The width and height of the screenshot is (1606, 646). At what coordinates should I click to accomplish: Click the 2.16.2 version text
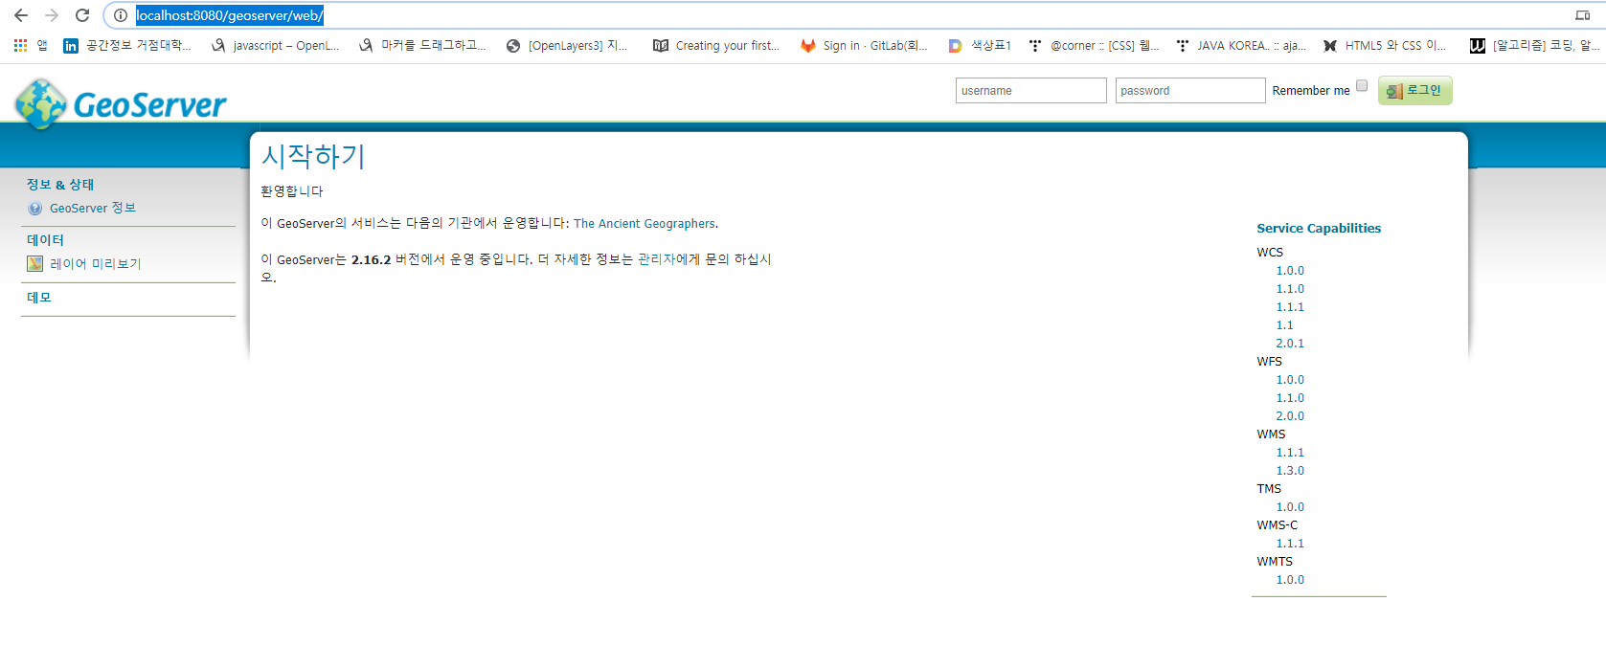[371, 260]
